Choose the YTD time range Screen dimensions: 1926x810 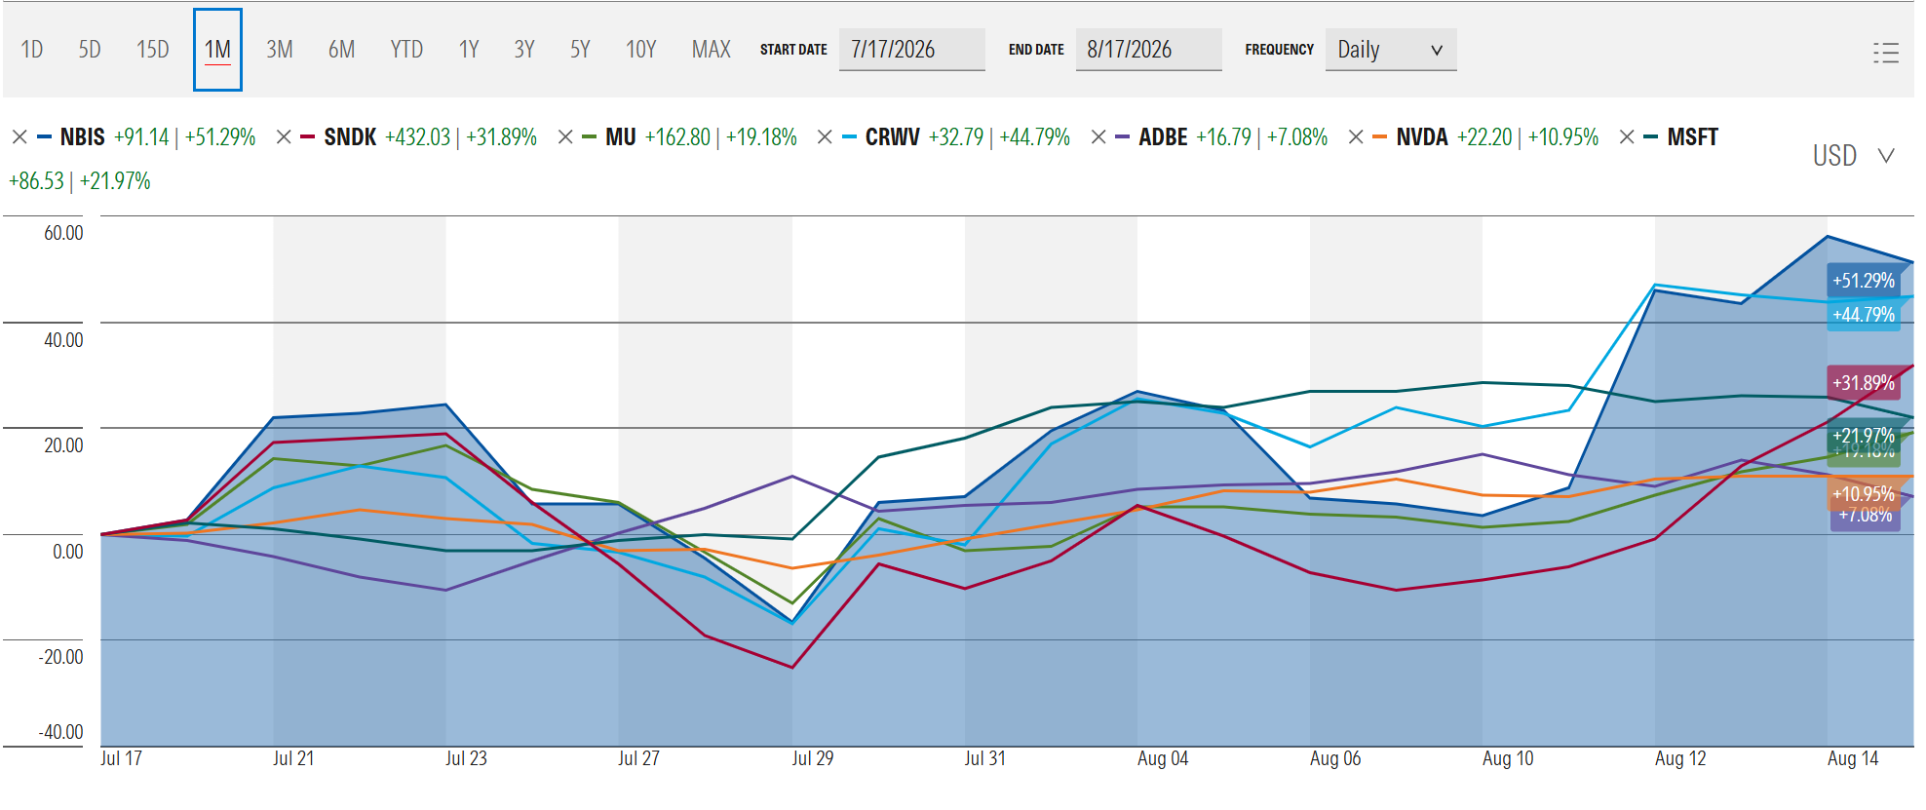406,50
